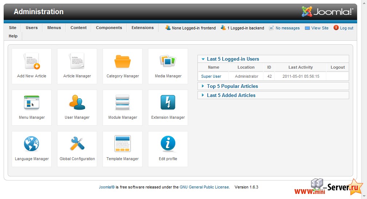
Task: Click the 1 Logged-in backend text
Action: (246, 28)
